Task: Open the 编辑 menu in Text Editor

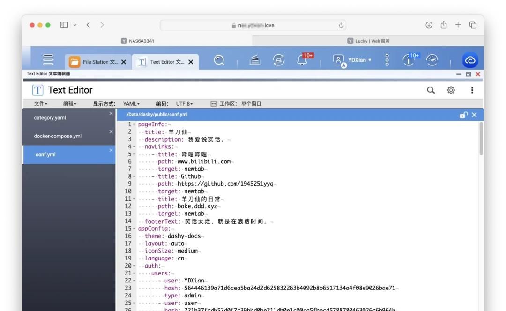Action: click(69, 103)
